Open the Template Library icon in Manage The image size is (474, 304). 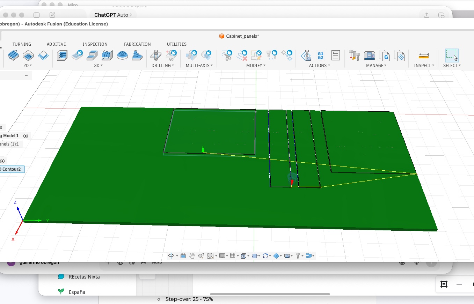click(x=399, y=55)
